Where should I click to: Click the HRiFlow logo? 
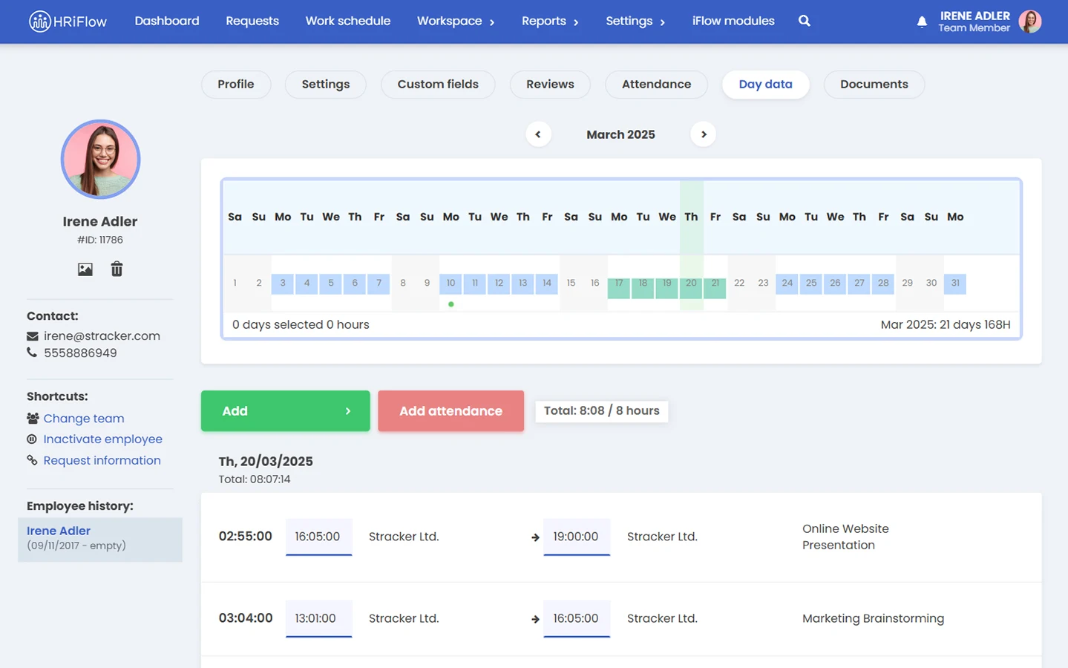(68, 22)
